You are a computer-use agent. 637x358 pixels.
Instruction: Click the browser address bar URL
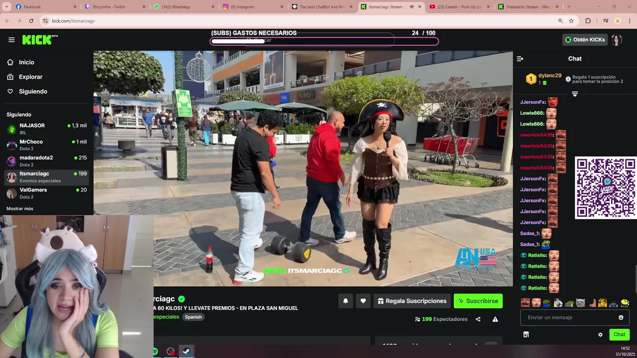pos(74,21)
